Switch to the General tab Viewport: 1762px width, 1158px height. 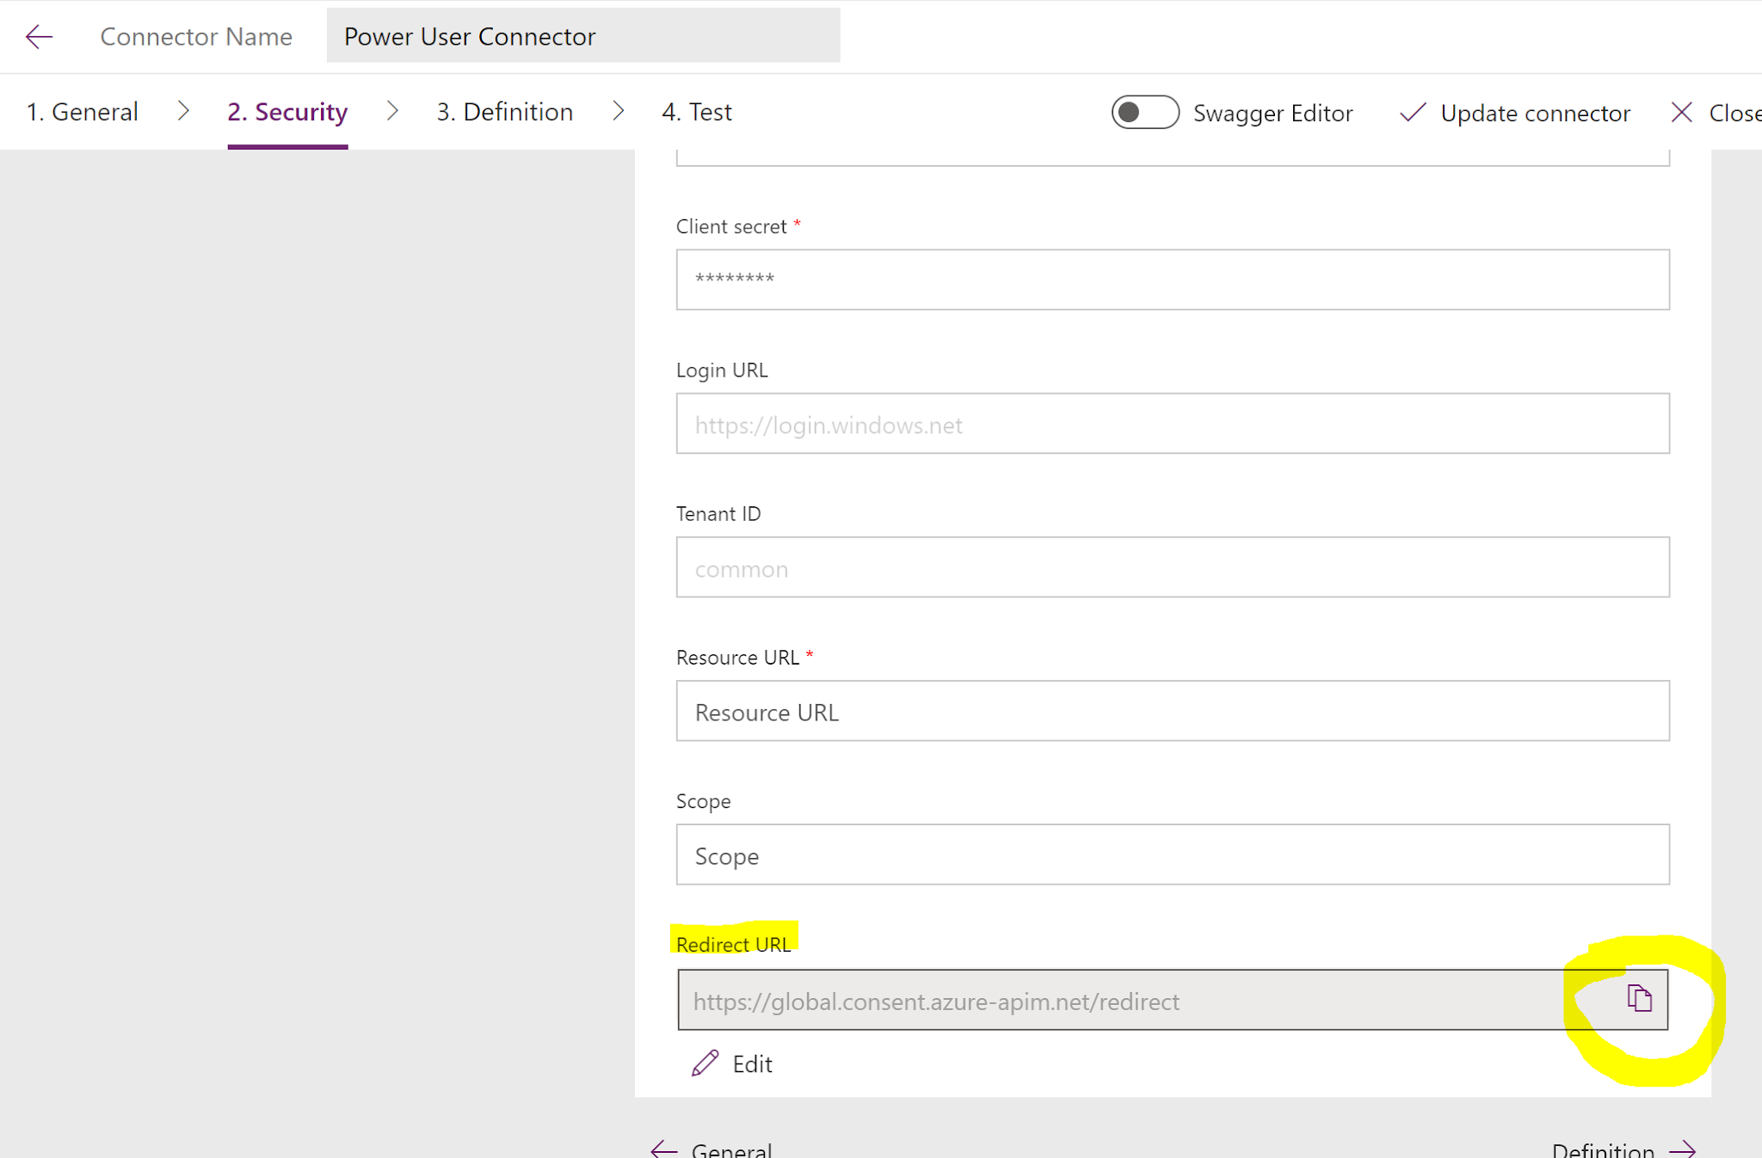(83, 112)
